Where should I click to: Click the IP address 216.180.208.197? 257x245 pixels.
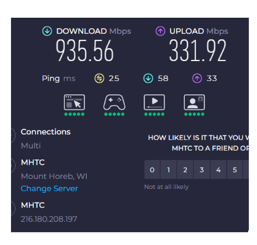tap(49, 219)
